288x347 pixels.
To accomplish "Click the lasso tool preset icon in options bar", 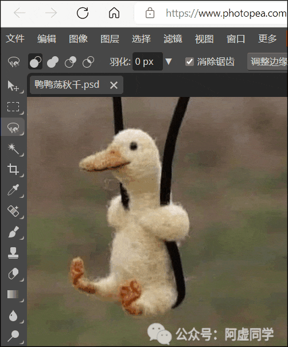I will click(x=14, y=62).
